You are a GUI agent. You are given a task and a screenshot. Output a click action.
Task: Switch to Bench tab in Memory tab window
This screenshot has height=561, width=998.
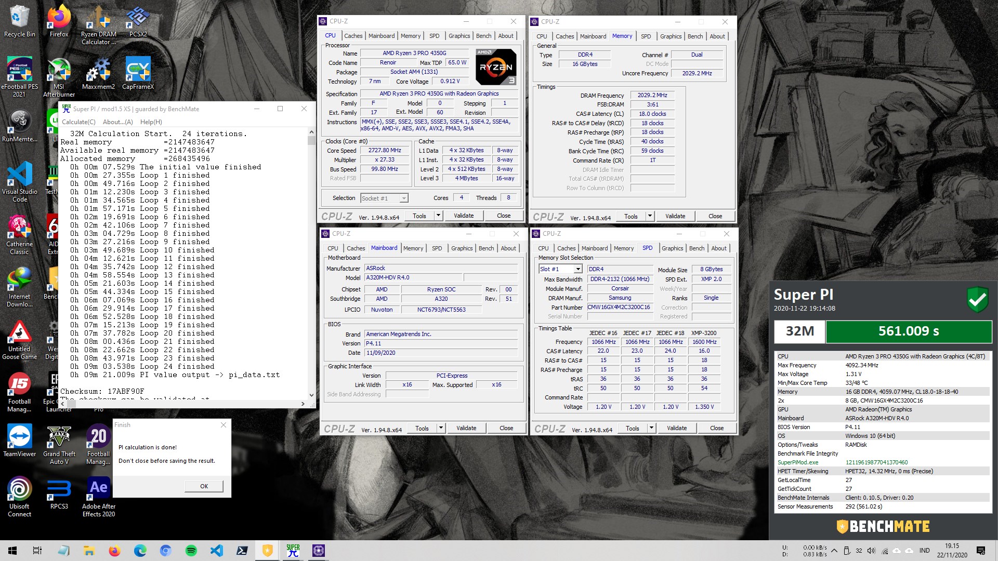click(x=695, y=36)
